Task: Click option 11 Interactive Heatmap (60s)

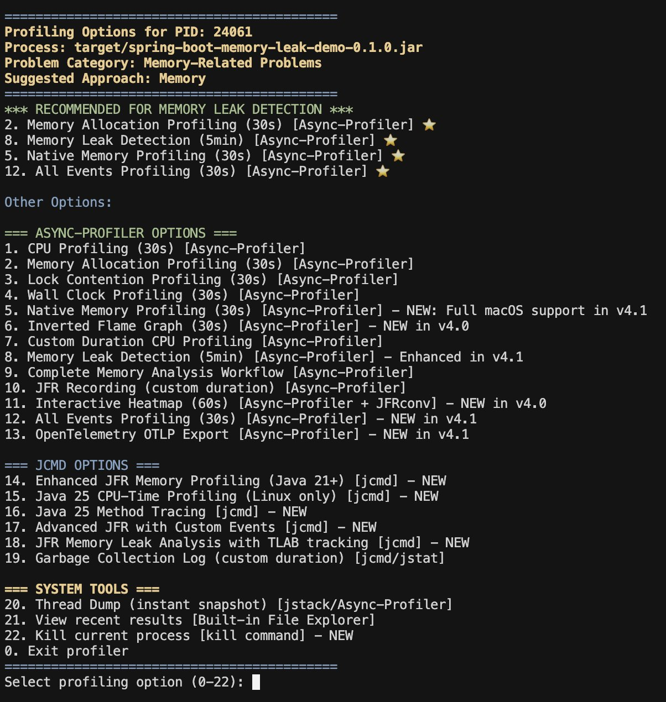Action: coord(275,404)
